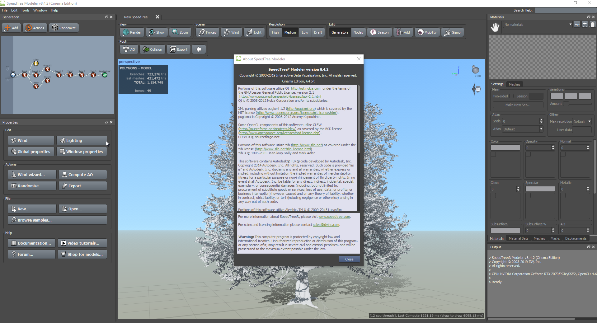Click the Gloss value stepper

[x=518, y=189]
